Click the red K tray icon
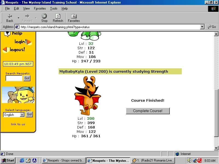219x164 pixels. (199, 160)
